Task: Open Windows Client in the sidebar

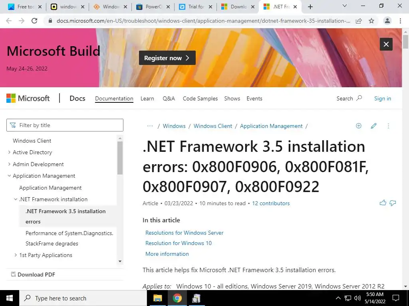Action: (32, 141)
